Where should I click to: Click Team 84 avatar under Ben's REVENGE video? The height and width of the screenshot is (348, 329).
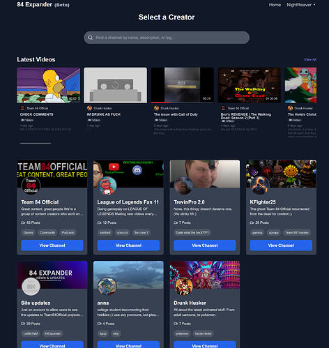[x=223, y=108]
